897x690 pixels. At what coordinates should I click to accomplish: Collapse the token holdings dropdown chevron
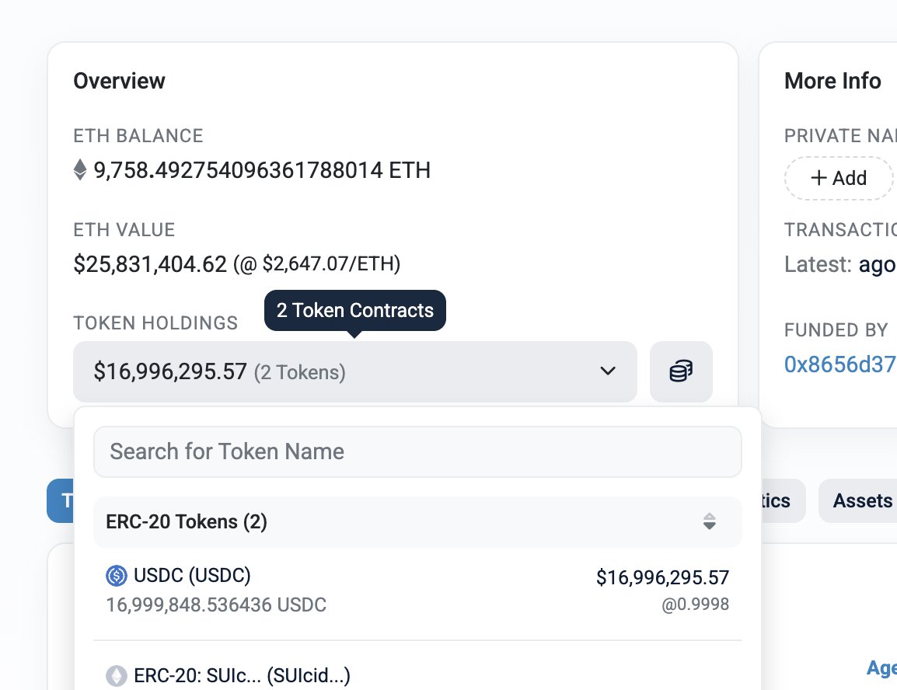tap(608, 371)
